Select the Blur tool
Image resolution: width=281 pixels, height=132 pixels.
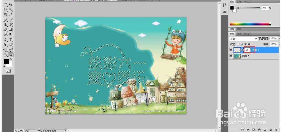[x=6, y=34]
